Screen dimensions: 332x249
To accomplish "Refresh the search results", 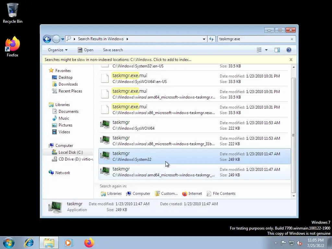I will (211, 39).
